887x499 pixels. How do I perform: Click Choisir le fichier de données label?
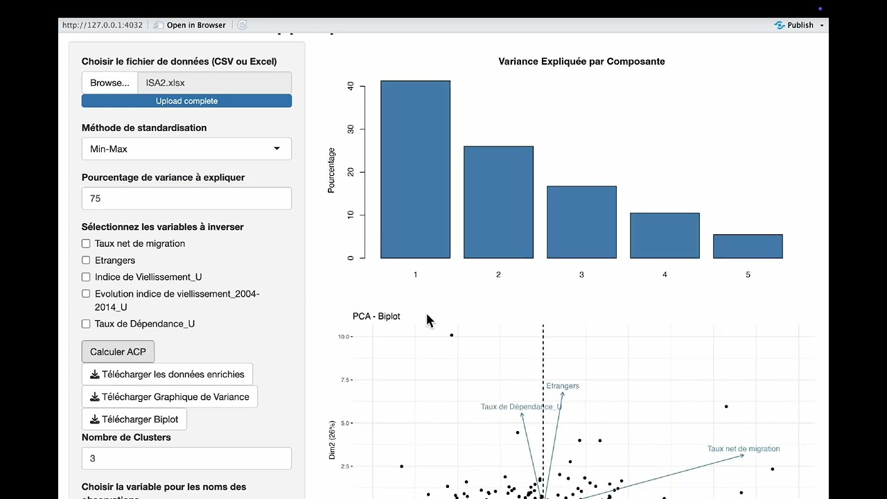(179, 62)
